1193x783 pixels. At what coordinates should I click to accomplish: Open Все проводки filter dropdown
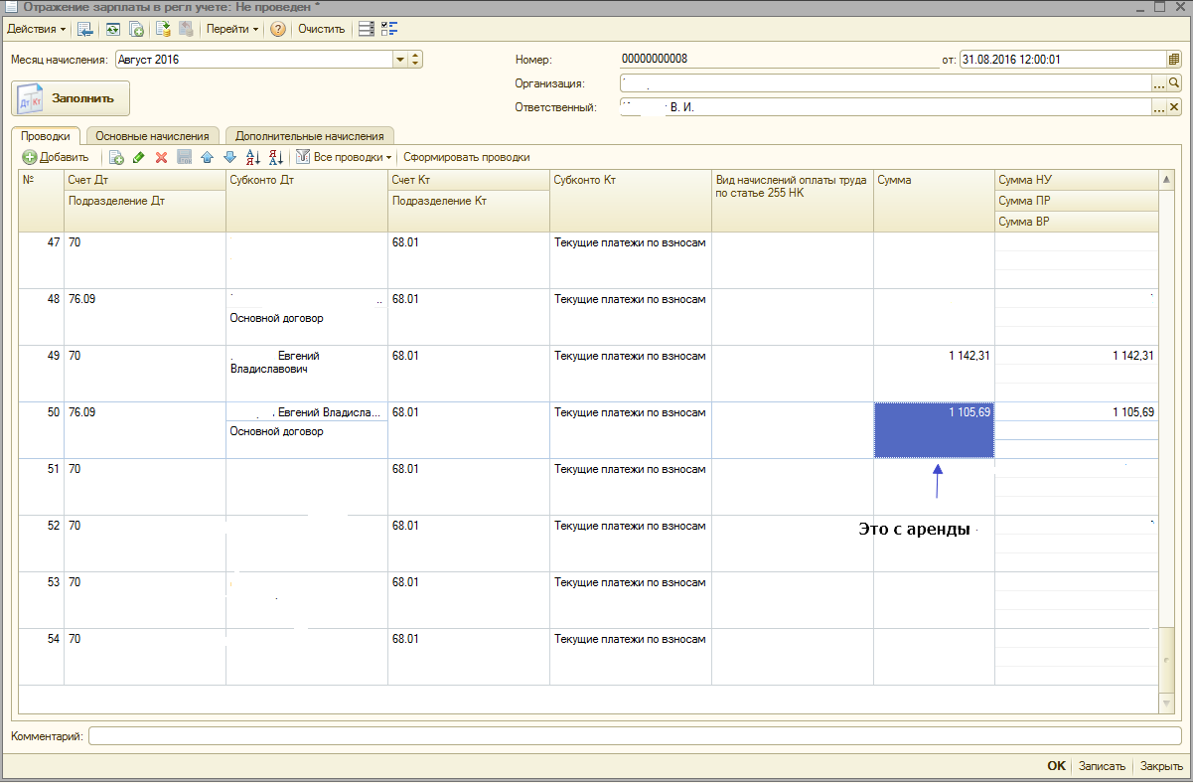(x=344, y=157)
